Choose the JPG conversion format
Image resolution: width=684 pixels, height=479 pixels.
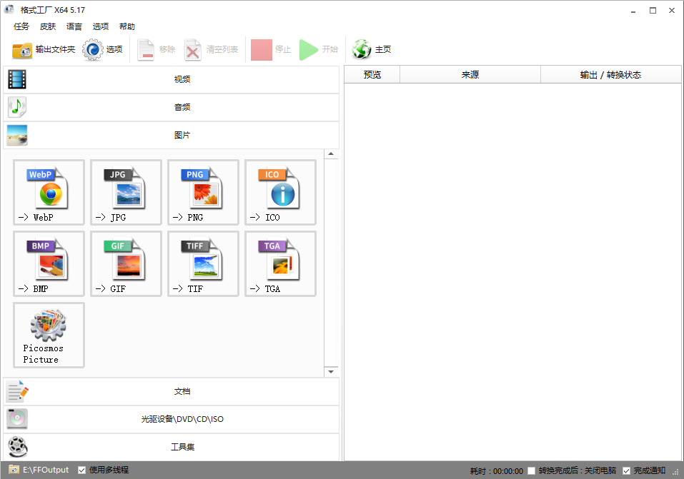coord(126,192)
